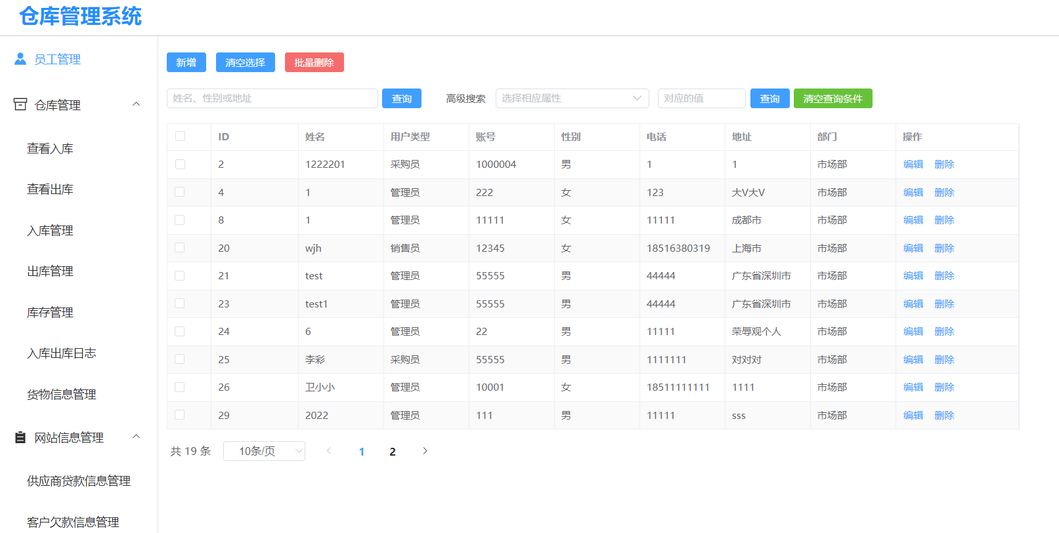Click the 共 19 条 total count
Screen dimensions: 1059x533
pos(190,451)
